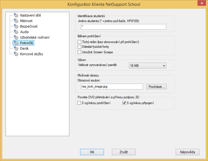The image size is (208, 161).
Task: Select the Audio tree entry
Action: point(24,32)
